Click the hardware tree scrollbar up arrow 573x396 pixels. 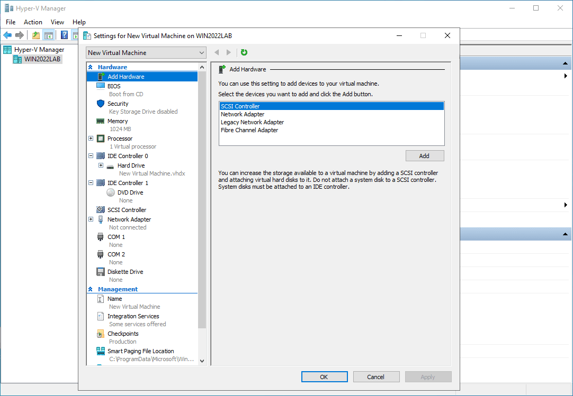[202, 68]
